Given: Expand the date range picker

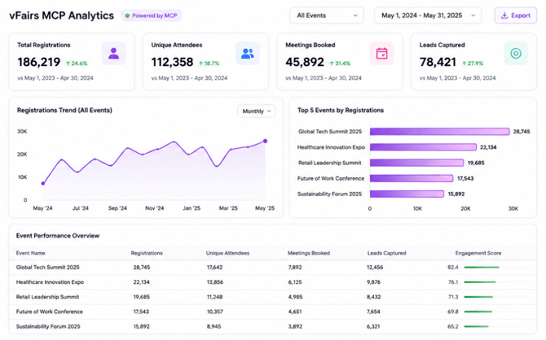Looking at the screenshot, I should pos(428,15).
